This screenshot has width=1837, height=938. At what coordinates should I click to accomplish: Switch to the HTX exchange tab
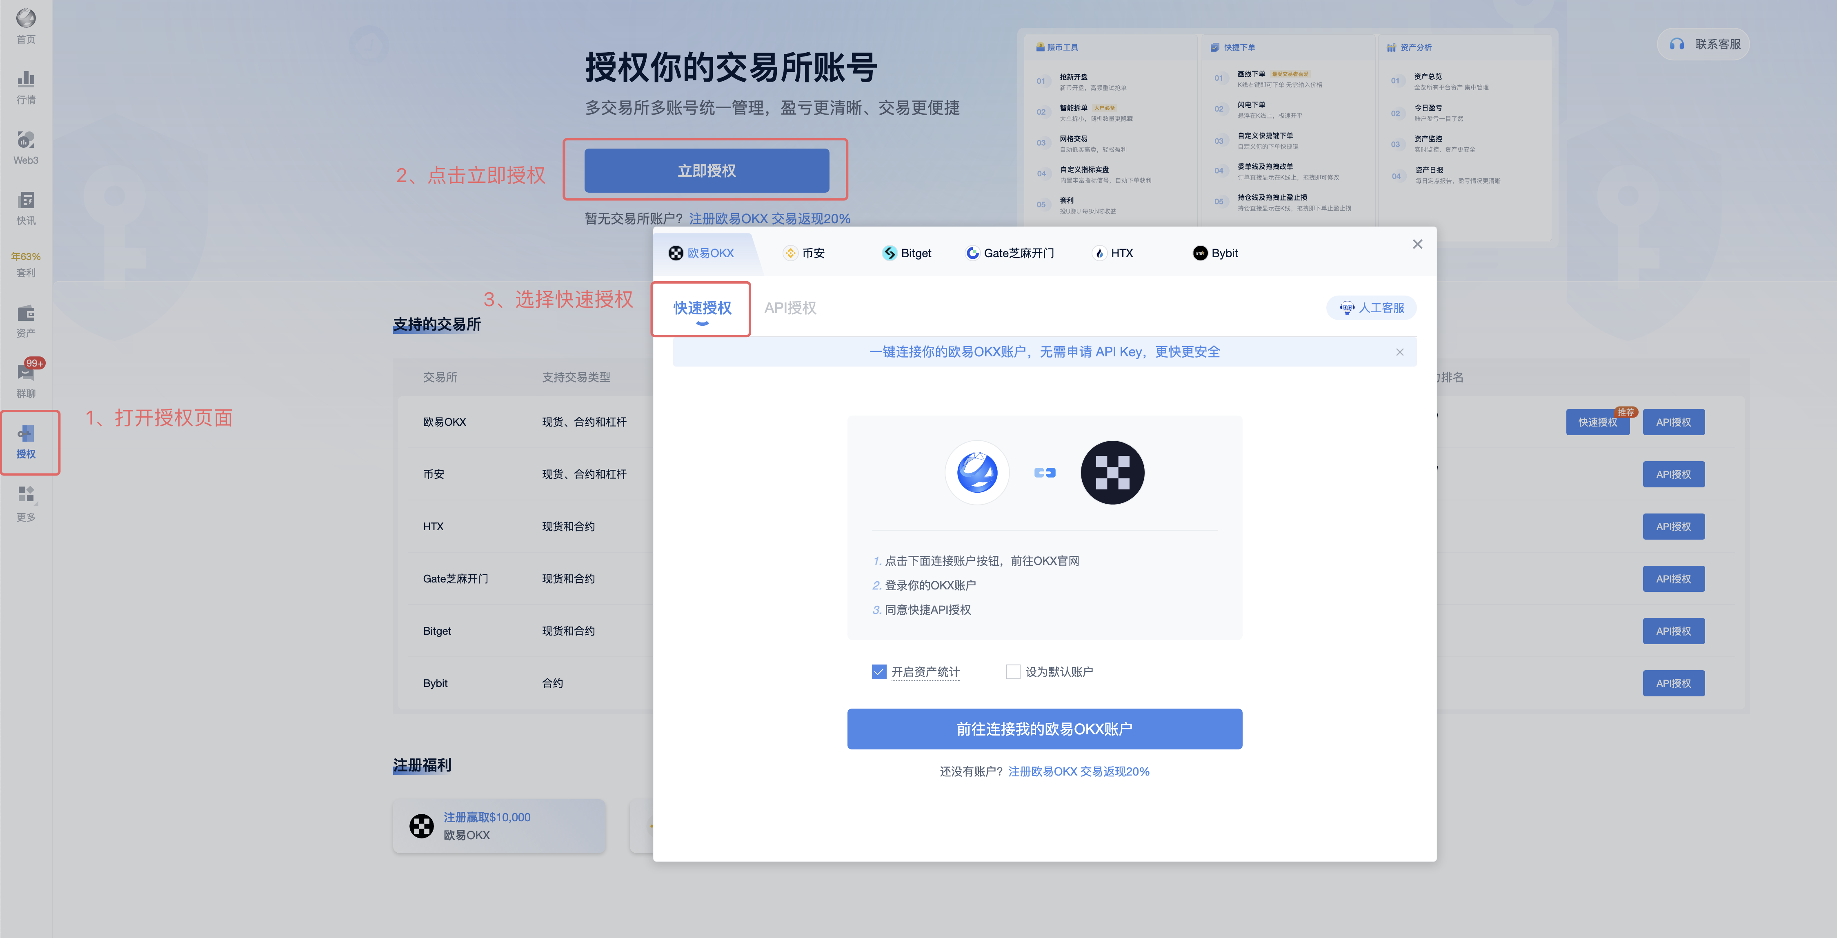click(1112, 253)
